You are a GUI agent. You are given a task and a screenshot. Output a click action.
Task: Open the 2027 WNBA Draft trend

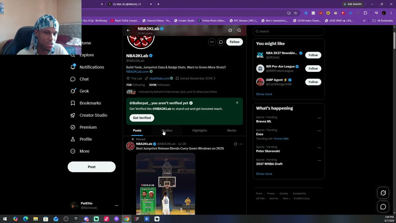269,164
